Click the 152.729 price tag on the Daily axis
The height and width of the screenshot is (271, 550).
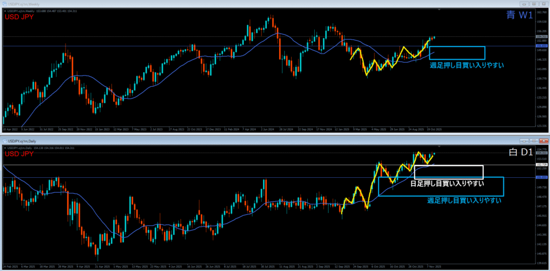pos(541,164)
